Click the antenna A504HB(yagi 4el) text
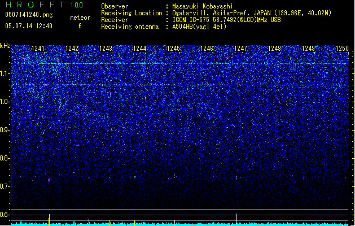Screen dimensions: 355x226 (x=199, y=27)
